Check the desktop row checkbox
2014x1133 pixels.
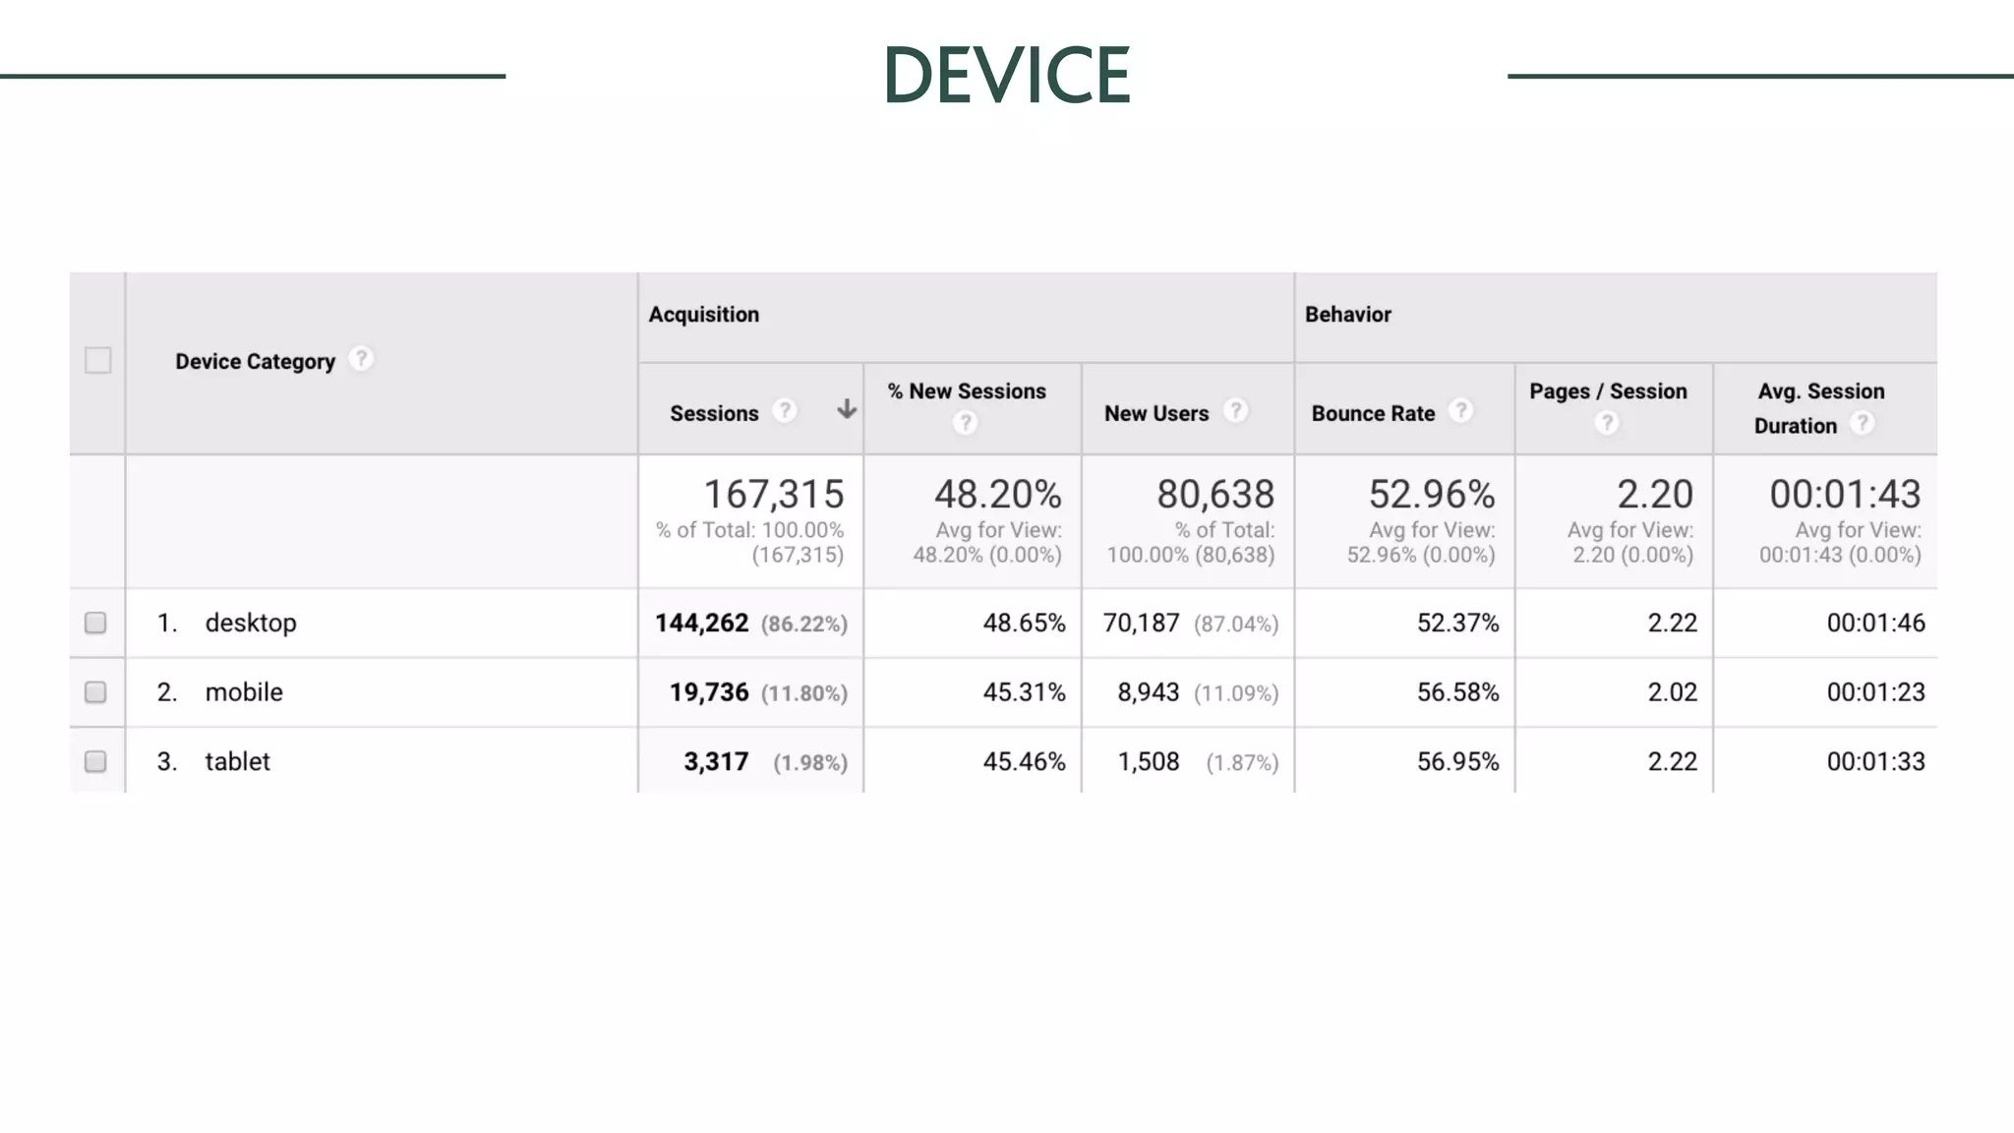(95, 623)
